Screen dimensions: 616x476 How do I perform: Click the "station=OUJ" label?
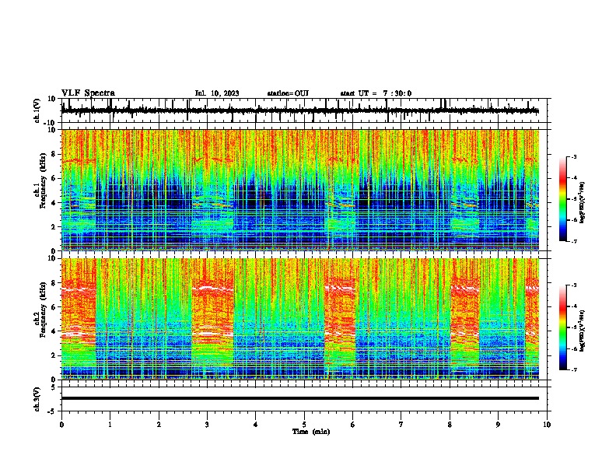pos(288,93)
